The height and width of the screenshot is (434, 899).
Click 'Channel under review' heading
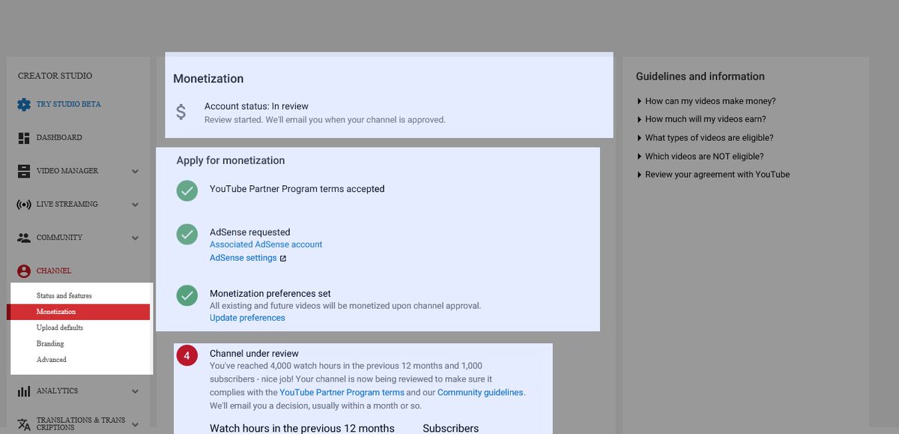[x=254, y=354]
